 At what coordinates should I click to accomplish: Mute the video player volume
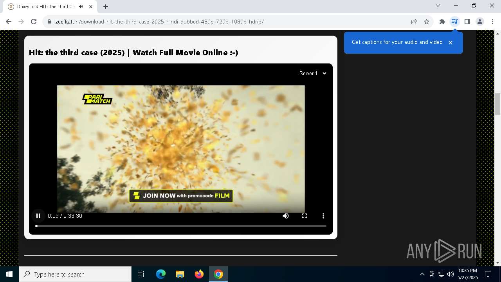[x=286, y=216]
